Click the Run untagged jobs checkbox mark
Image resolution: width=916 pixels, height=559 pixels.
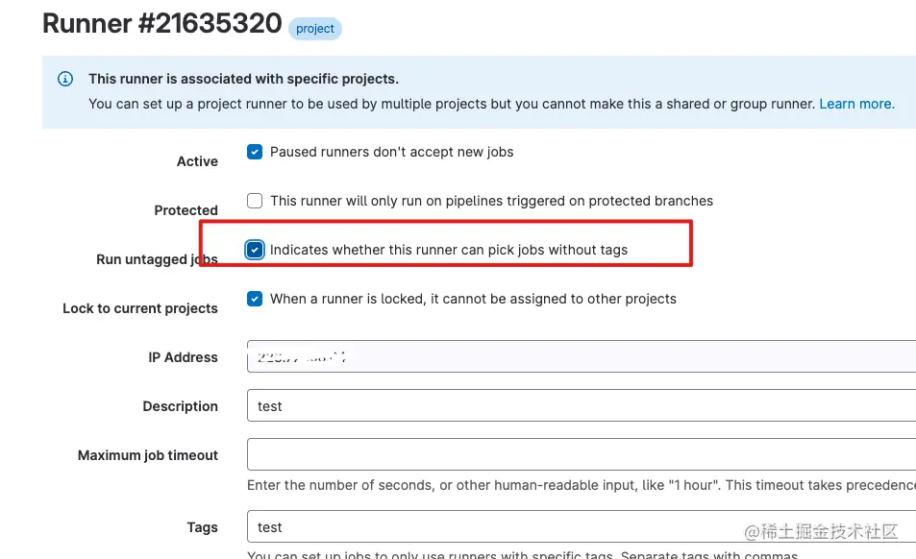pos(255,250)
